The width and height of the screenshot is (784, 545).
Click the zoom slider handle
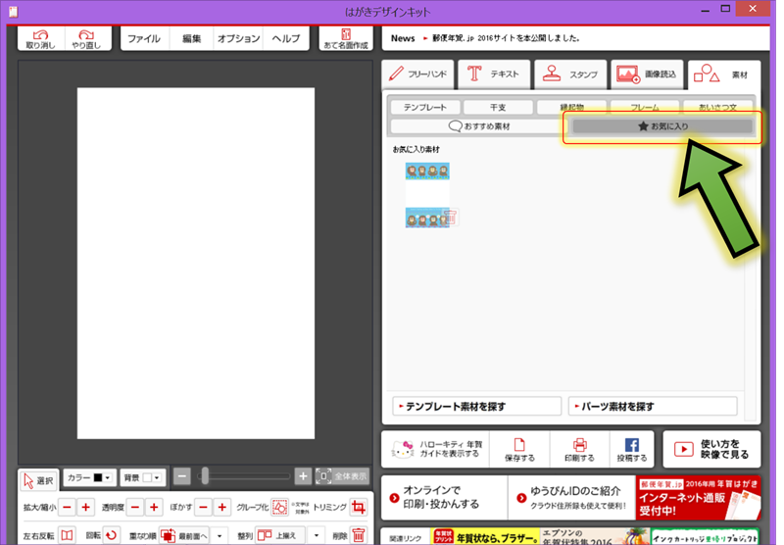(x=205, y=476)
